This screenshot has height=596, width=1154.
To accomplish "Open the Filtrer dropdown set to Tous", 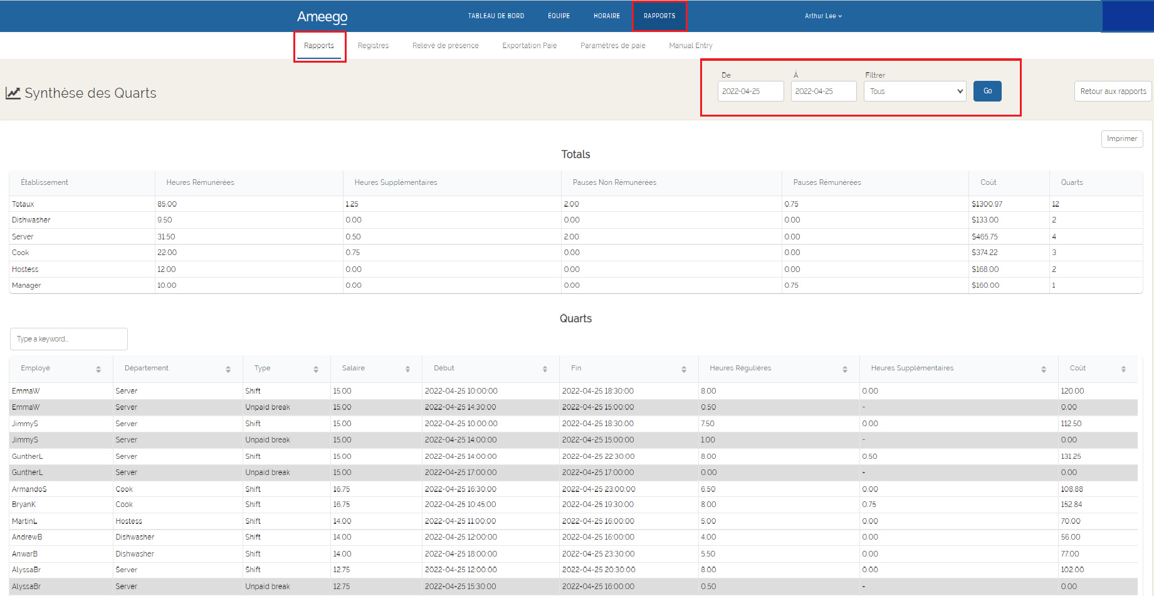I will click(x=915, y=91).
